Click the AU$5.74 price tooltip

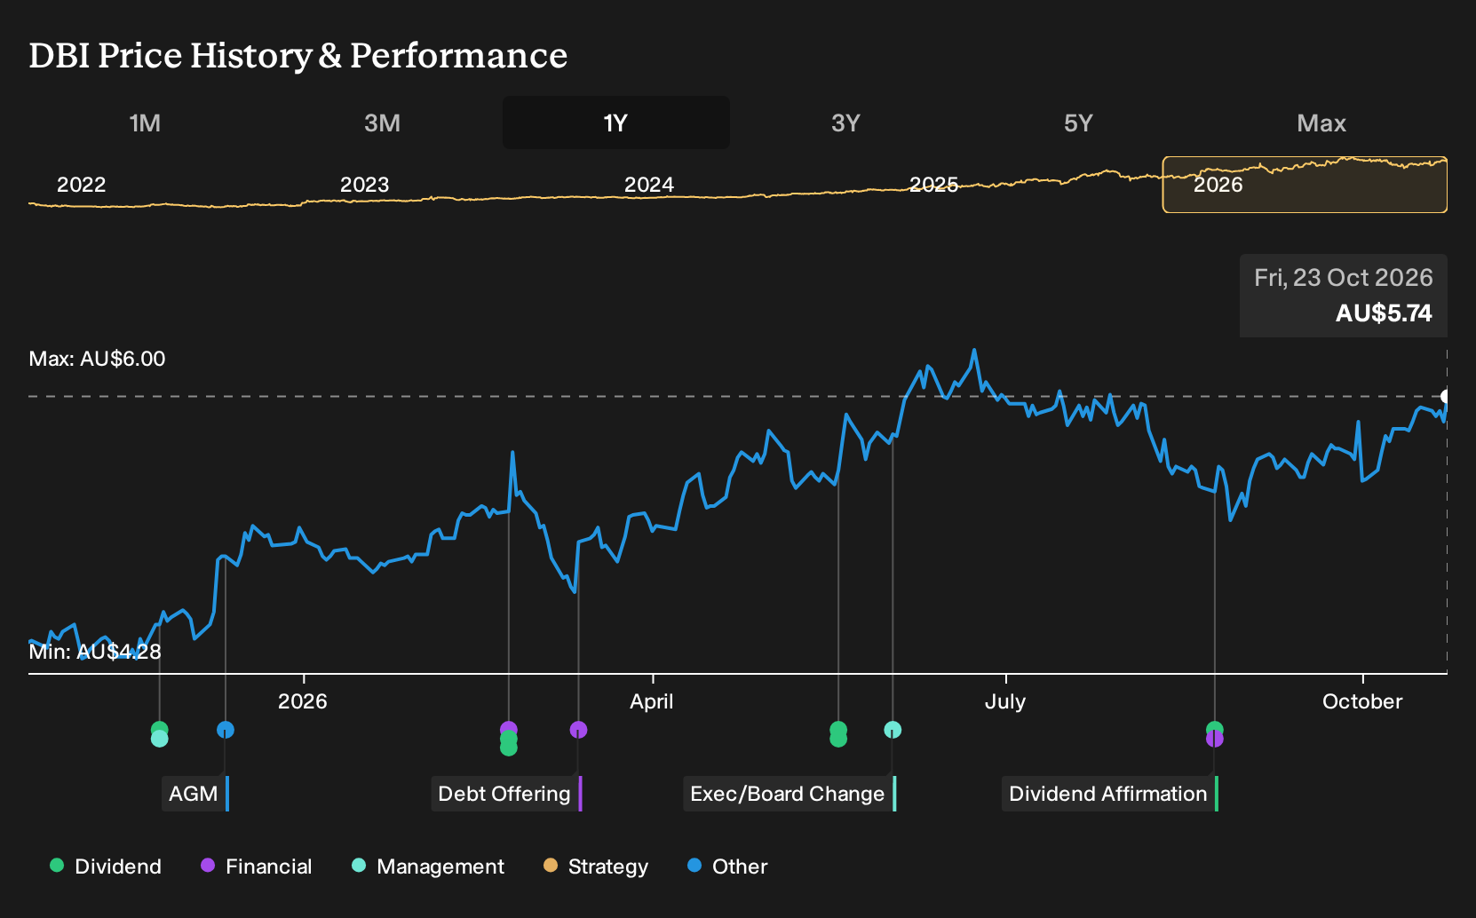tap(1344, 296)
